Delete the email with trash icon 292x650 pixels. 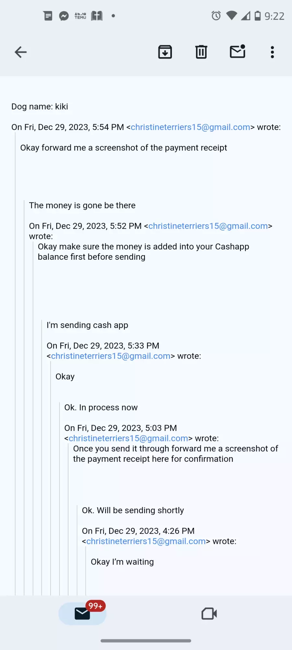pyautogui.click(x=201, y=52)
